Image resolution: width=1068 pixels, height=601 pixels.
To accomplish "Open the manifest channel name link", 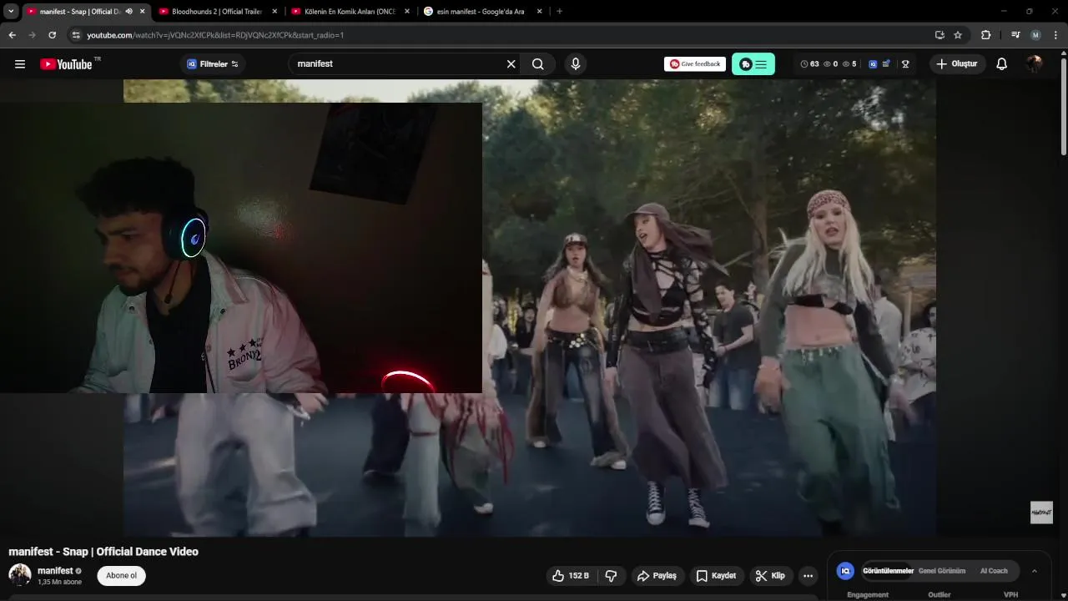I will pos(55,571).
